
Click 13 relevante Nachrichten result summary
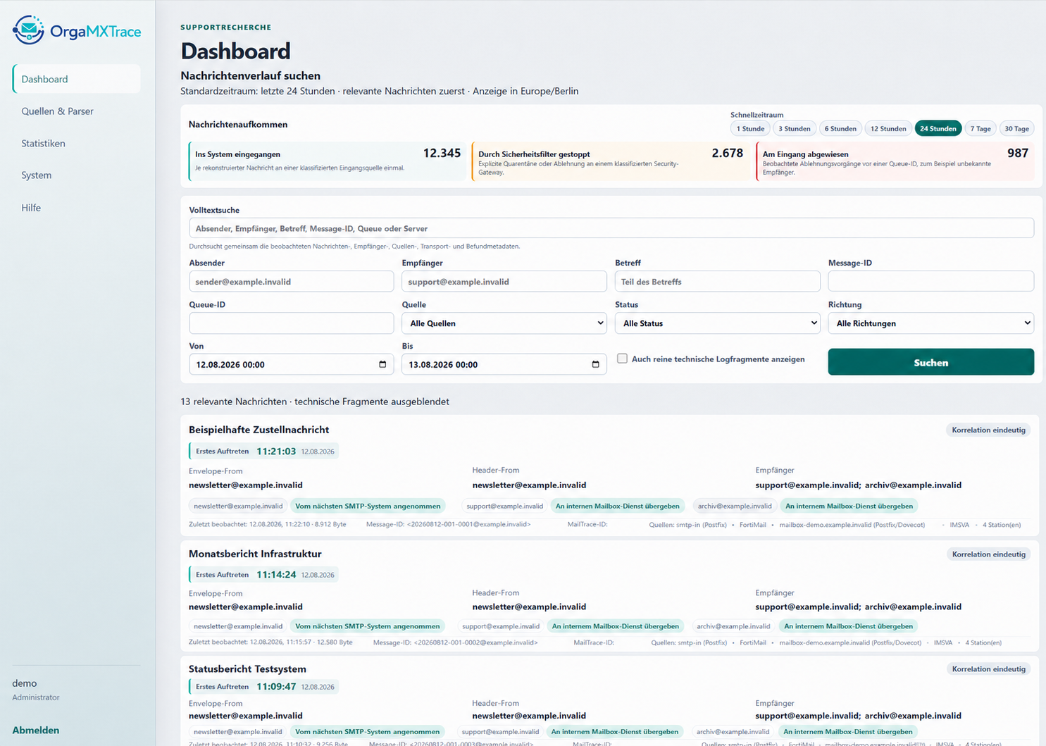(x=315, y=402)
